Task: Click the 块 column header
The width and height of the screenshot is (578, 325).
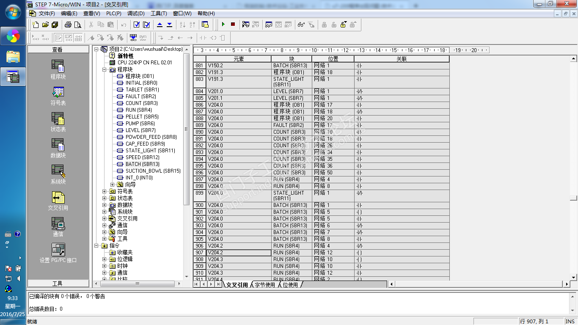Action: [292, 59]
